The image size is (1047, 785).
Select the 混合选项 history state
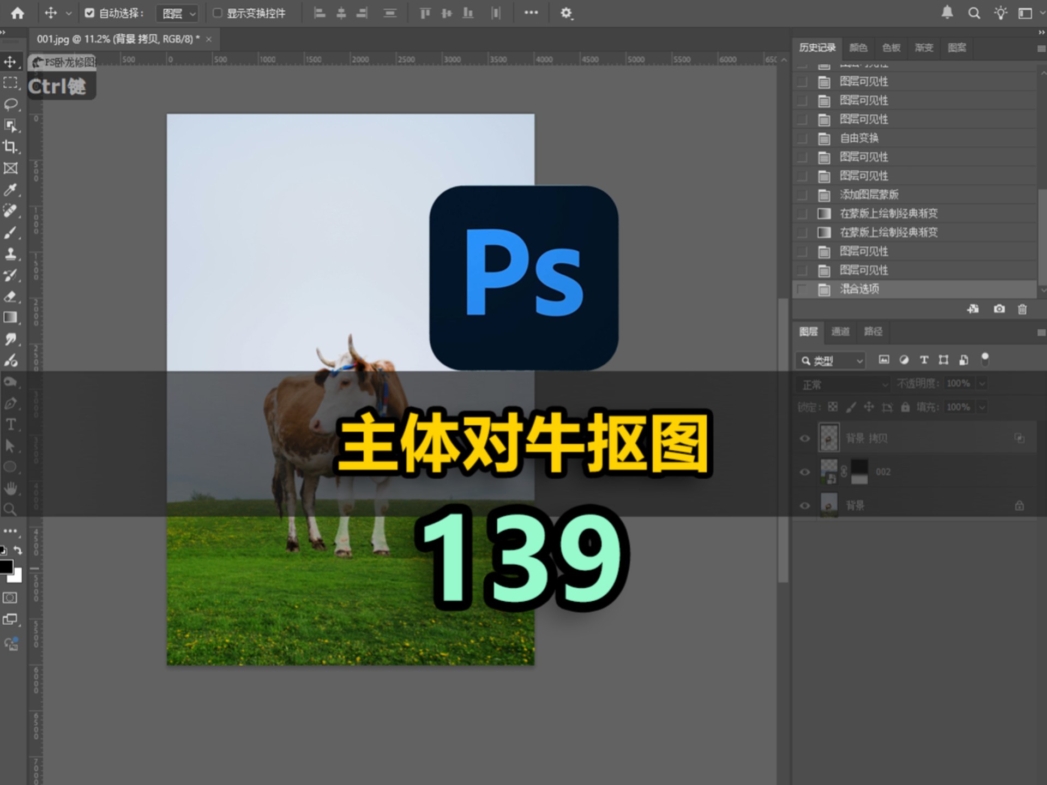click(914, 289)
